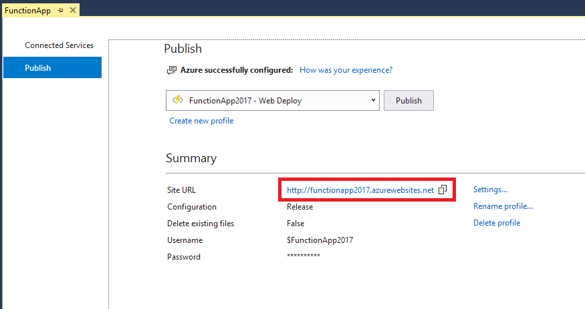Open 'How was your experience?' link
Image resolution: width=585 pixels, height=309 pixels.
click(x=346, y=70)
